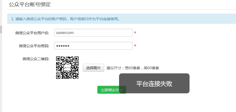Click the red asterisk beside username field
Viewport: 236px width, 112px height.
(135, 33)
